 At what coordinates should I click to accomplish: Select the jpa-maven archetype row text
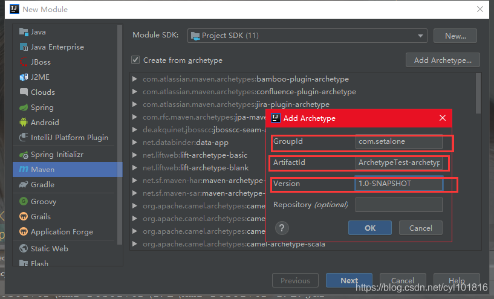point(204,117)
